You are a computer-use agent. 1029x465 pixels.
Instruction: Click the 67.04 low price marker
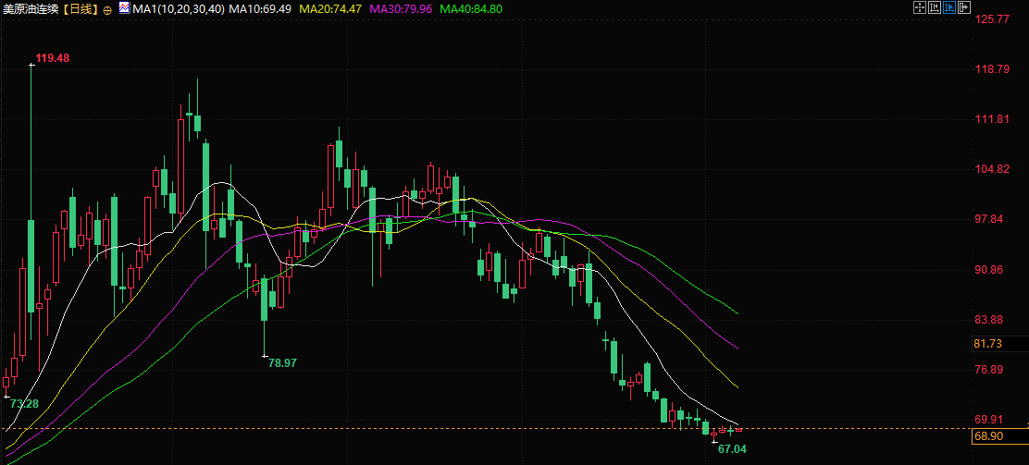pos(732,449)
